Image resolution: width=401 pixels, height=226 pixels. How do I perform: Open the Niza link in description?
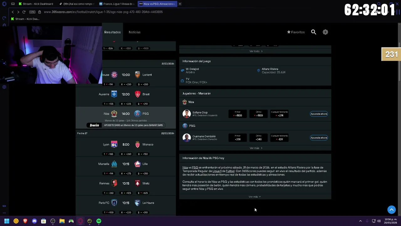pos(185,168)
